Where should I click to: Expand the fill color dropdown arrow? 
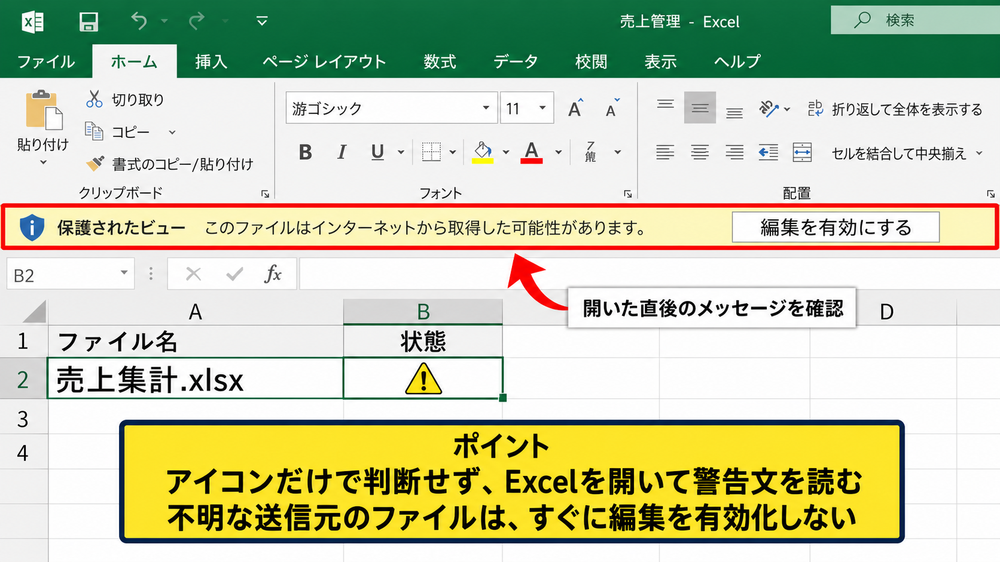coord(506,152)
